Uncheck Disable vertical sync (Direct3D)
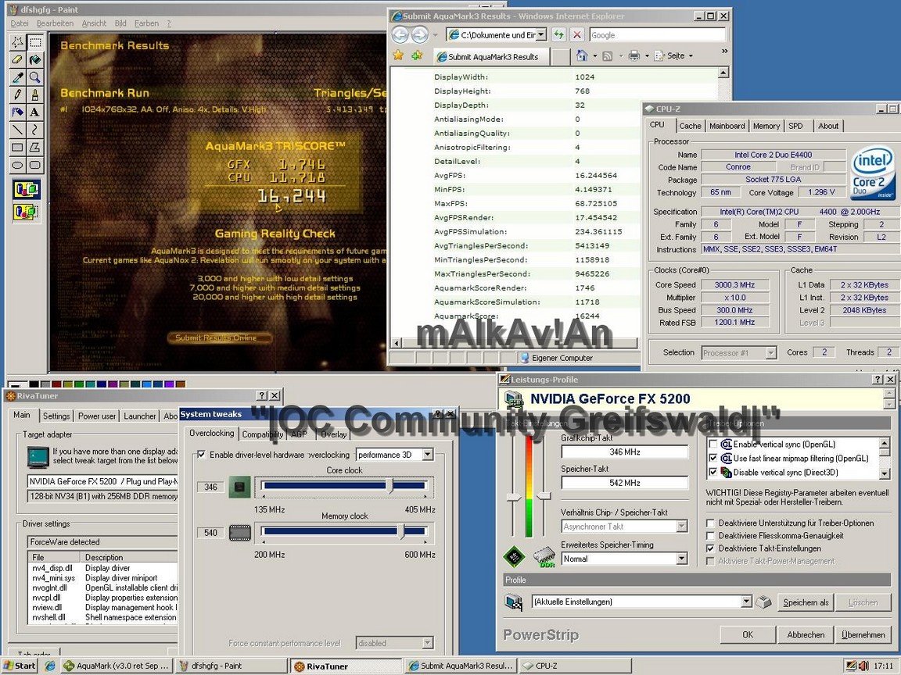 point(713,473)
